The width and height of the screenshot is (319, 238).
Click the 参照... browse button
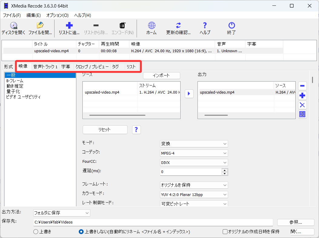point(296,222)
